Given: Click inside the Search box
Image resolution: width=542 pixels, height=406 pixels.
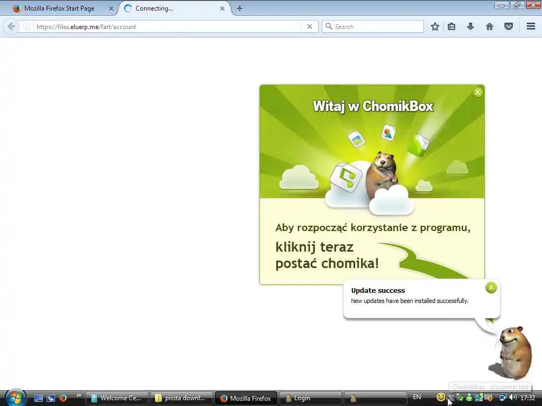Looking at the screenshot, I should [373, 26].
